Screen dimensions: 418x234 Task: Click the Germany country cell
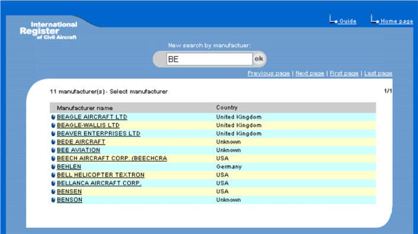pos(229,166)
